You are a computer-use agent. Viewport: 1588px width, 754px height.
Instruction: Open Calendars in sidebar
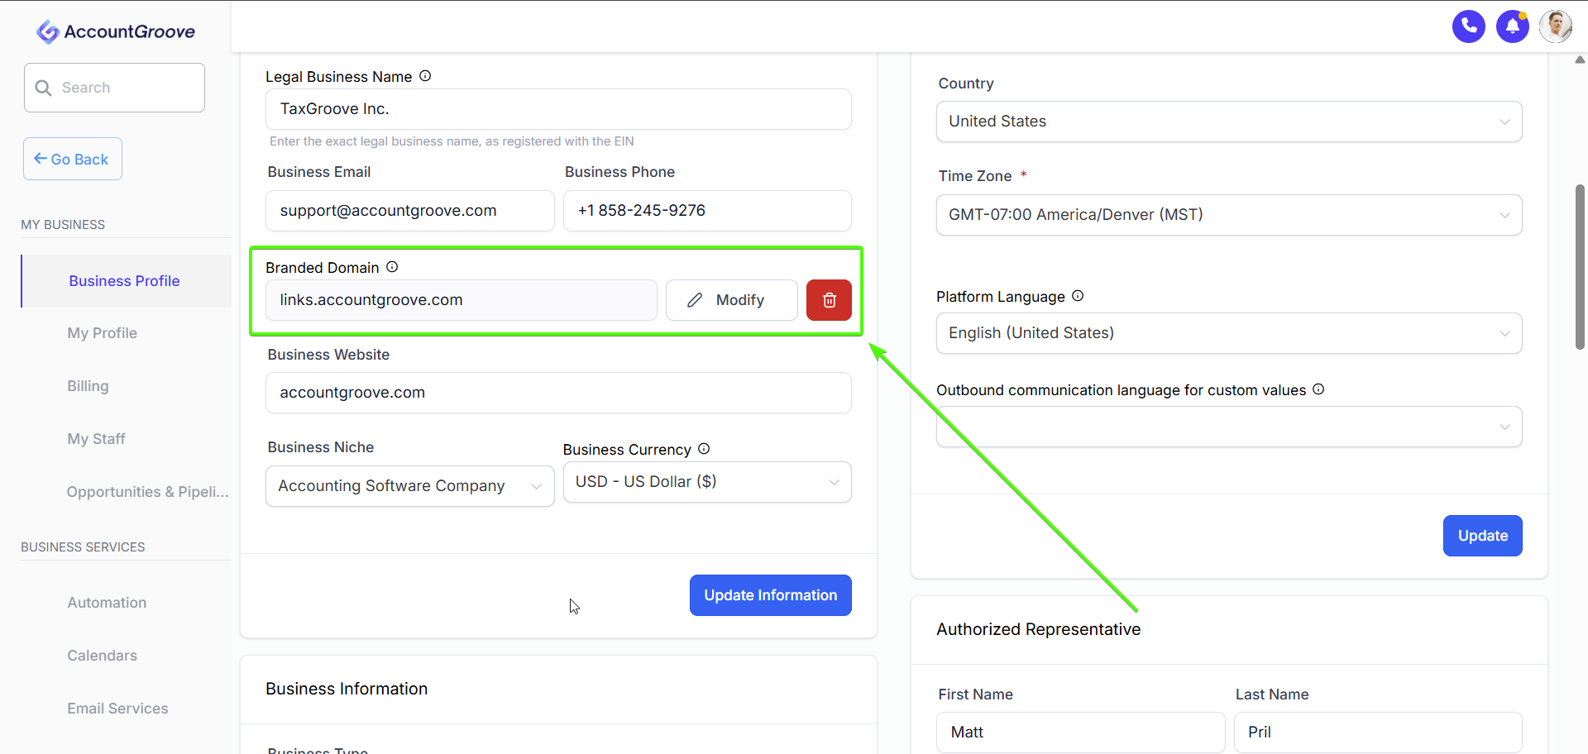point(102,656)
